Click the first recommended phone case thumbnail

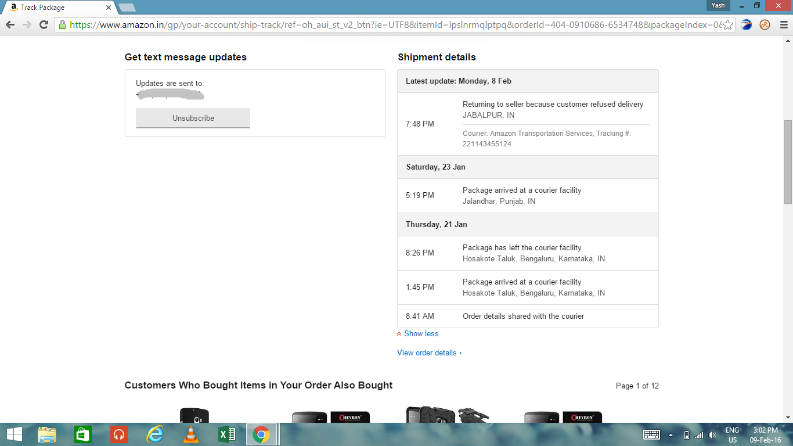(194, 415)
